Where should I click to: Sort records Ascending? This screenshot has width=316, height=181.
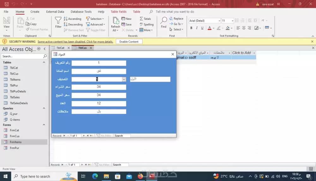coord(73,19)
